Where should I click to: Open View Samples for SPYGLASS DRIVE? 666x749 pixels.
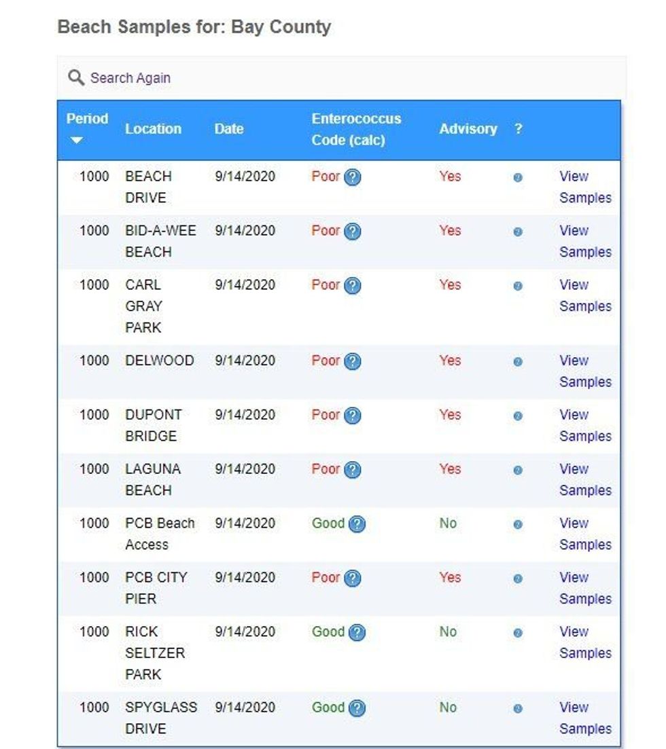(585, 718)
